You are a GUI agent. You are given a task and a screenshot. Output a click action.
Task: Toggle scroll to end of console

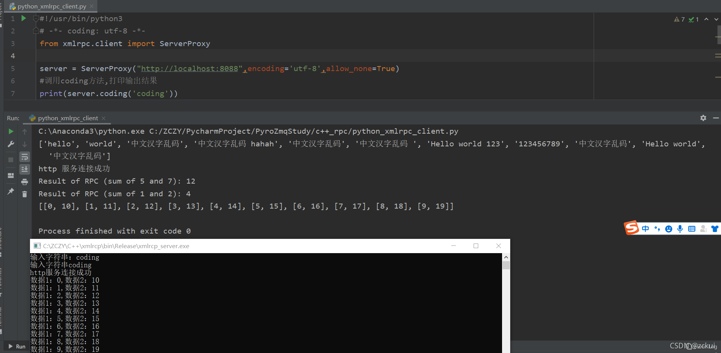(x=25, y=169)
